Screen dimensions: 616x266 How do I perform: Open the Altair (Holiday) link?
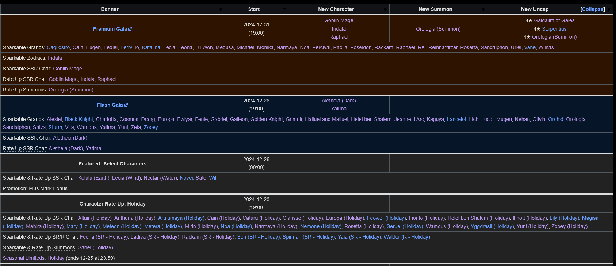[x=95, y=218]
